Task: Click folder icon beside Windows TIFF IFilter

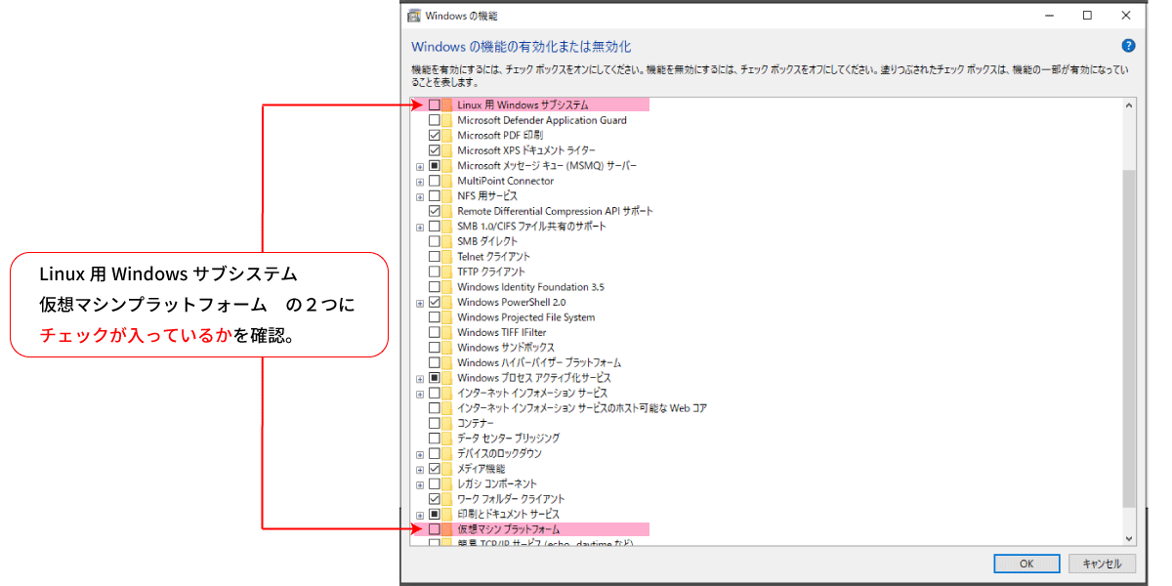Action: tap(447, 332)
